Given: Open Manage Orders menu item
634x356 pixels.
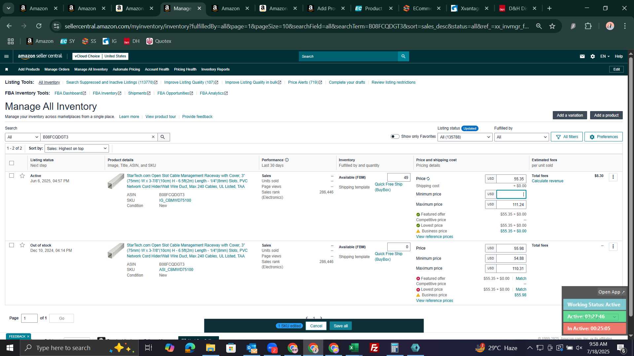Looking at the screenshot, I should pyautogui.click(x=57, y=69).
